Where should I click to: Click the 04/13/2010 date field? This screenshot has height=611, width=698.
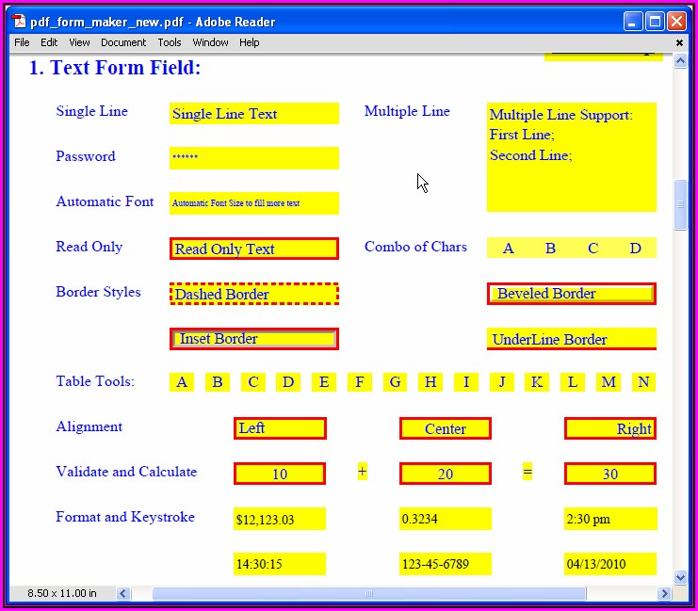[x=609, y=564]
